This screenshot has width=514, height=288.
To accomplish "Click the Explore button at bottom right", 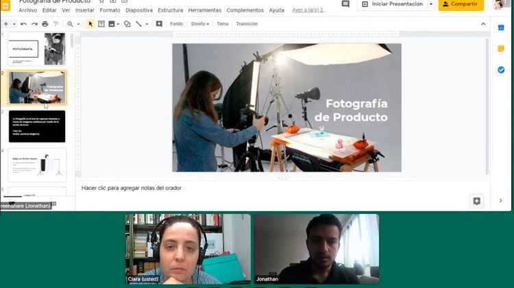I will pos(476,200).
